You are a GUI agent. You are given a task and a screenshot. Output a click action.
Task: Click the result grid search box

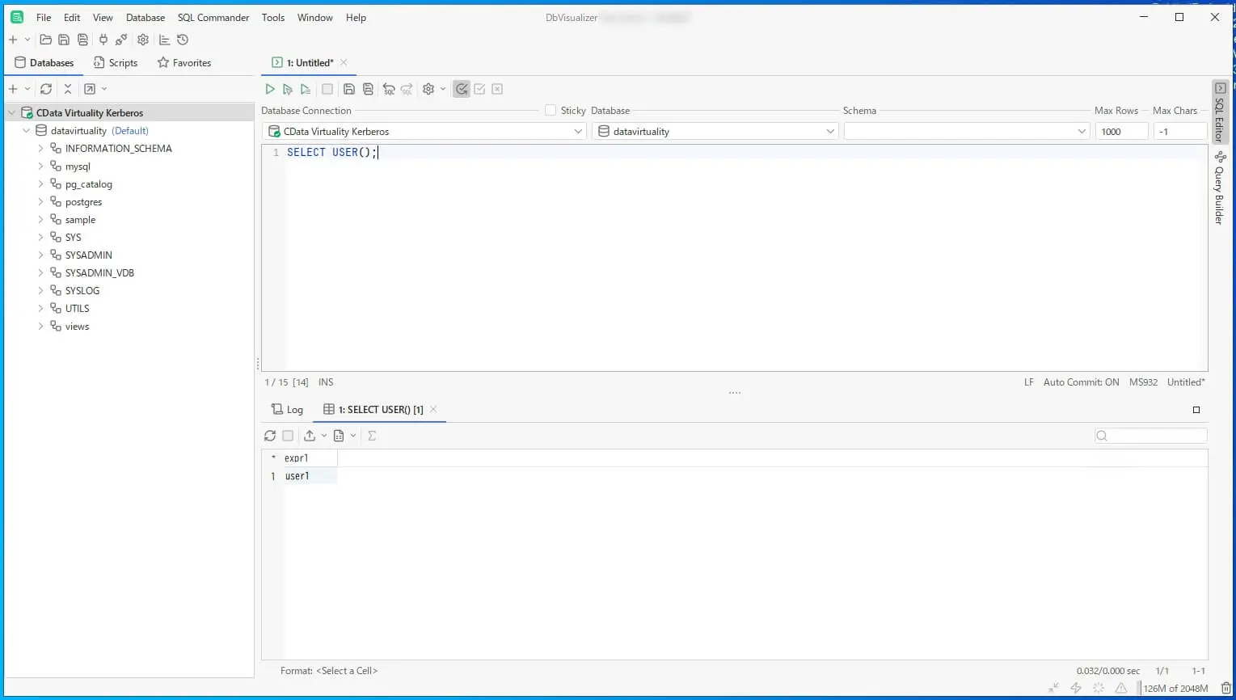pos(1150,436)
